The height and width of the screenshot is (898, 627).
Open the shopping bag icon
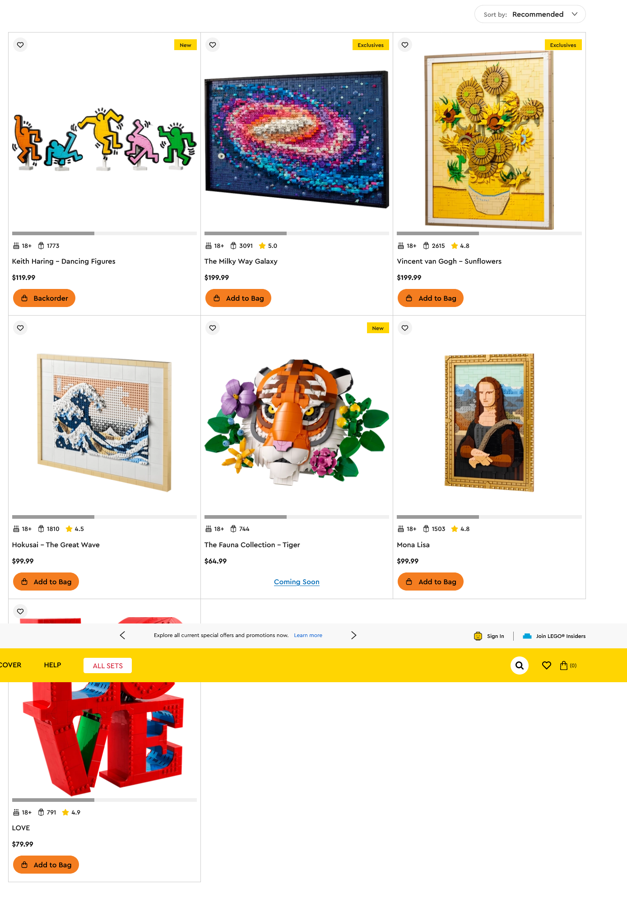pos(564,665)
